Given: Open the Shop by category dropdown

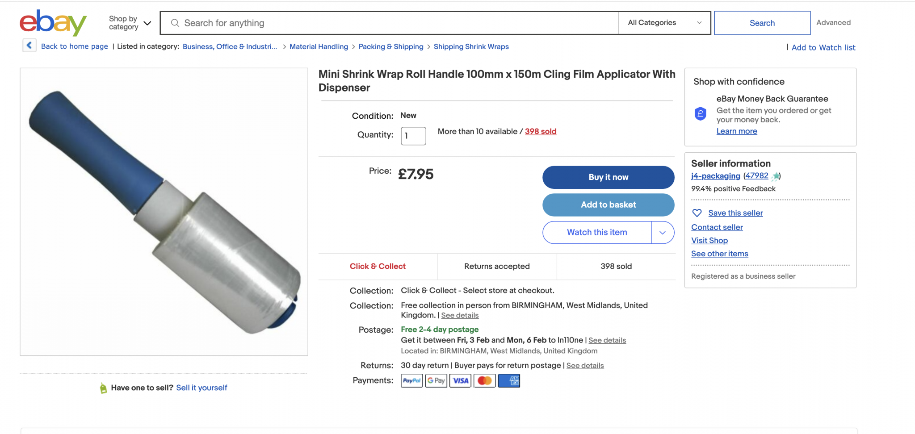Looking at the screenshot, I should [x=130, y=23].
